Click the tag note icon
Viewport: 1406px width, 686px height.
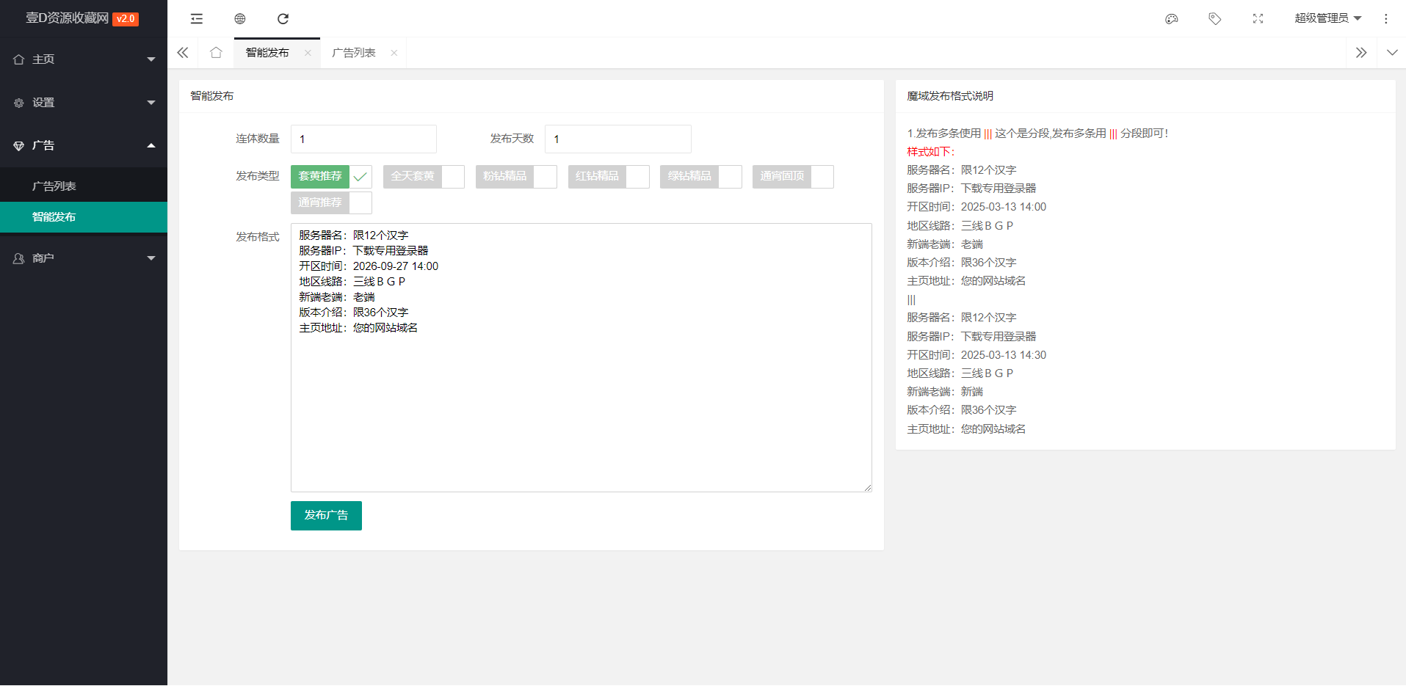[x=1215, y=18]
